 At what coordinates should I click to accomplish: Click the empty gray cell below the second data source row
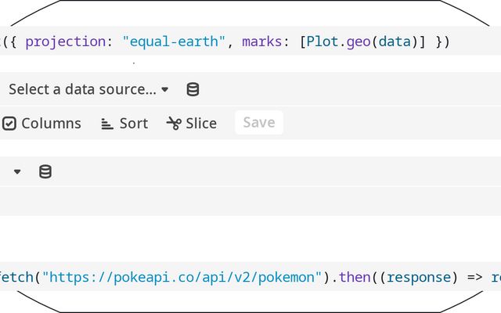(x=250, y=202)
